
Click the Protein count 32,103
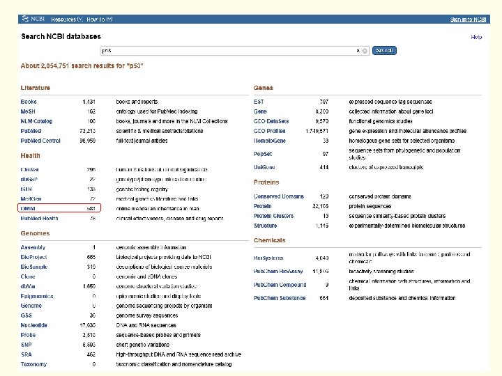point(320,206)
